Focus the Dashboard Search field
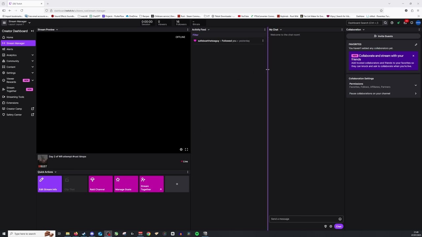Image resolution: width=422 pixels, height=237 pixels. (365, 23)
